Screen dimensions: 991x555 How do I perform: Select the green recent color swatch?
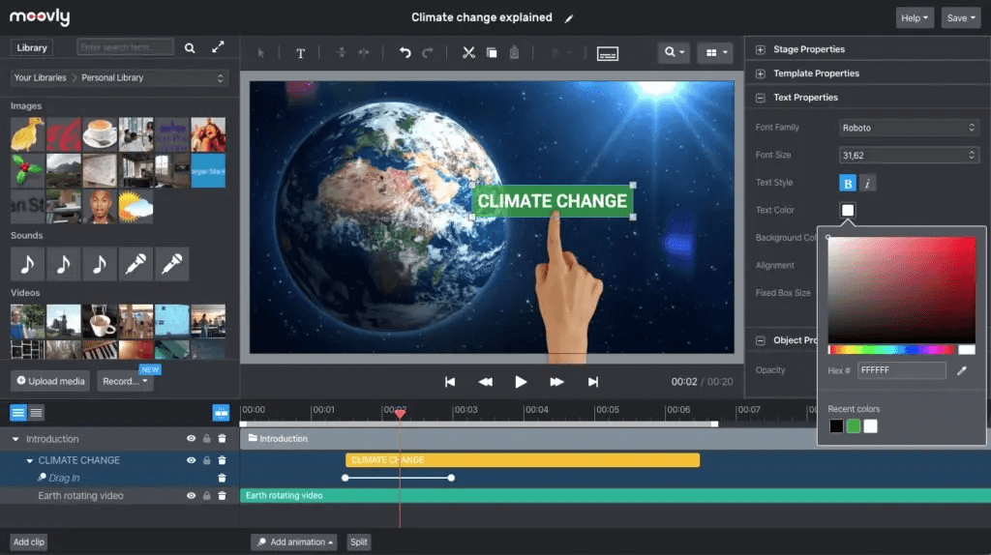tap(853, 426)
